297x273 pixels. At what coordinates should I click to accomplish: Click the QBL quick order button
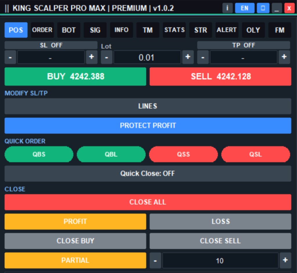click(111, 154)
